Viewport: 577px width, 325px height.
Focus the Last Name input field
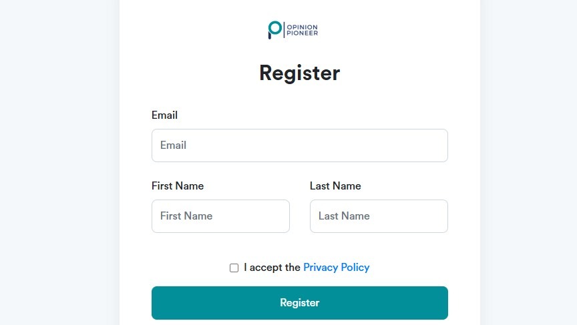tap(379, 216)
